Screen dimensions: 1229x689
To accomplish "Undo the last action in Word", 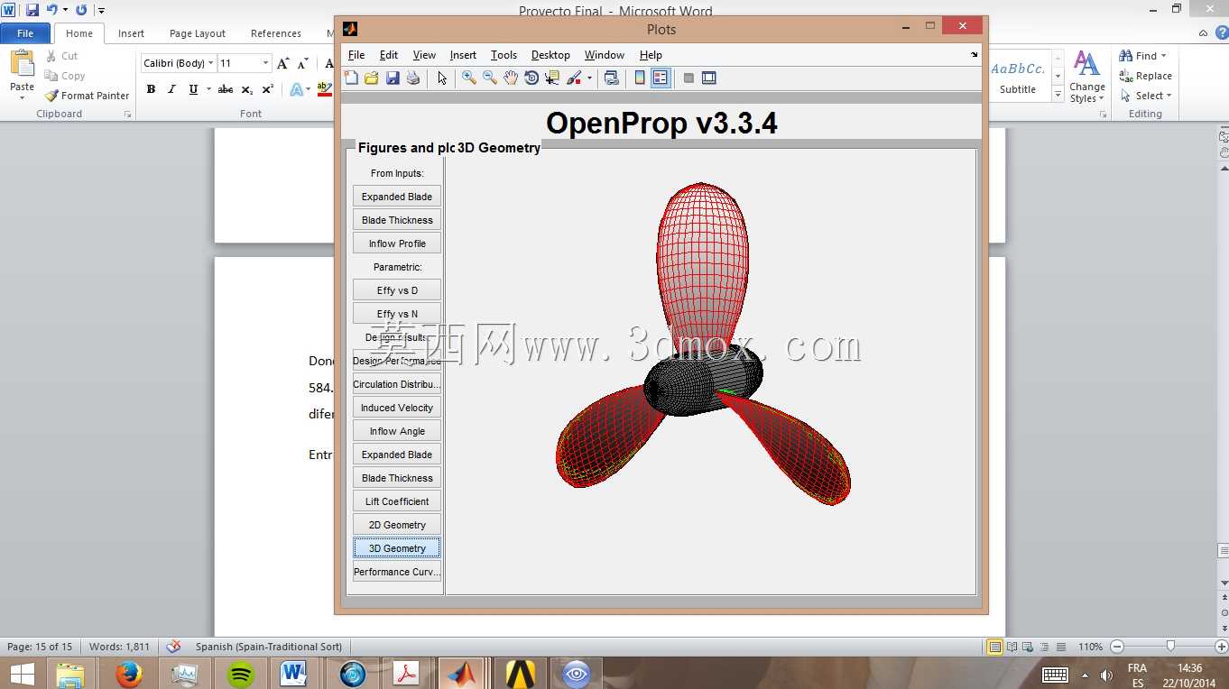I will 52,10.
